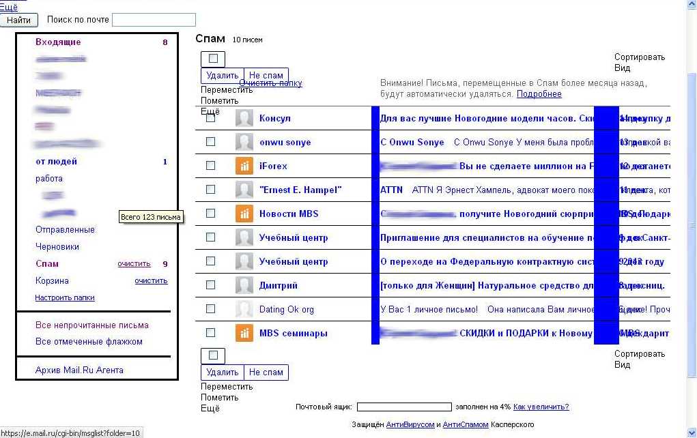Open the [только для Женщин] email subject

point(487,285)
